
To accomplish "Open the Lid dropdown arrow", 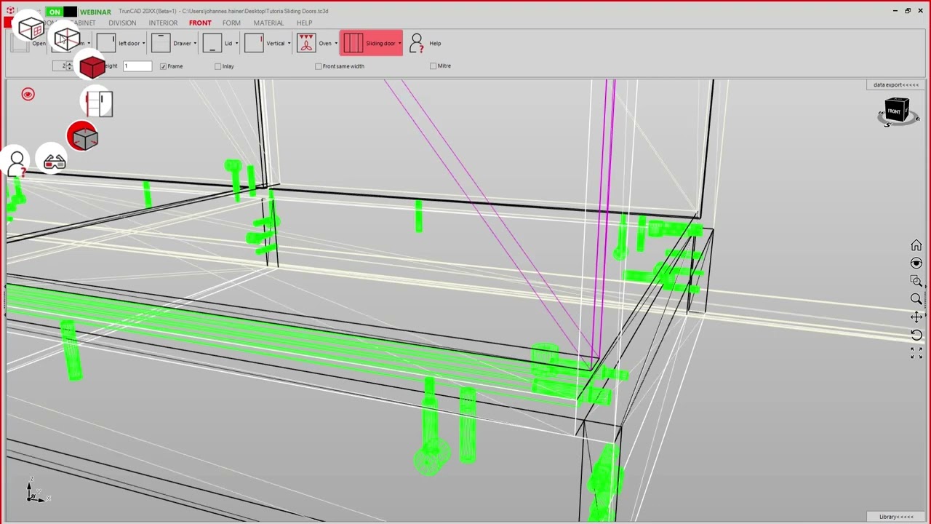I will (x=236, y=44).
